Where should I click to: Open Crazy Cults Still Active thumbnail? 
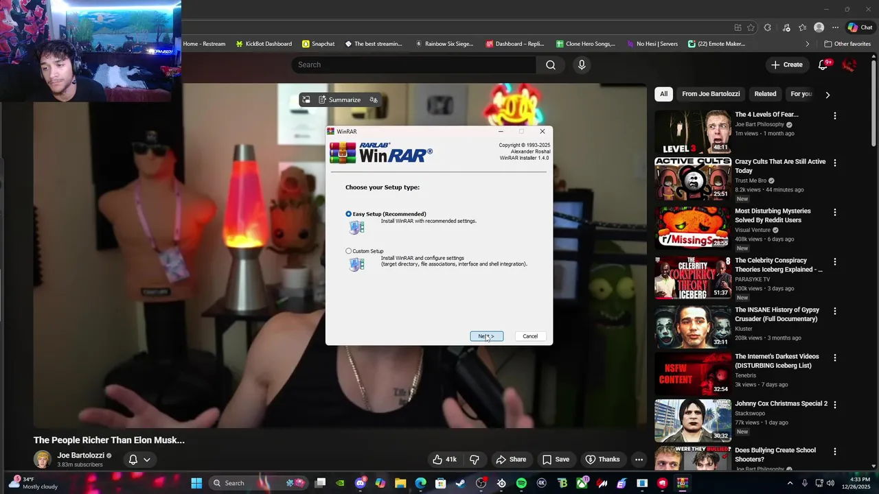click(692, 178)
